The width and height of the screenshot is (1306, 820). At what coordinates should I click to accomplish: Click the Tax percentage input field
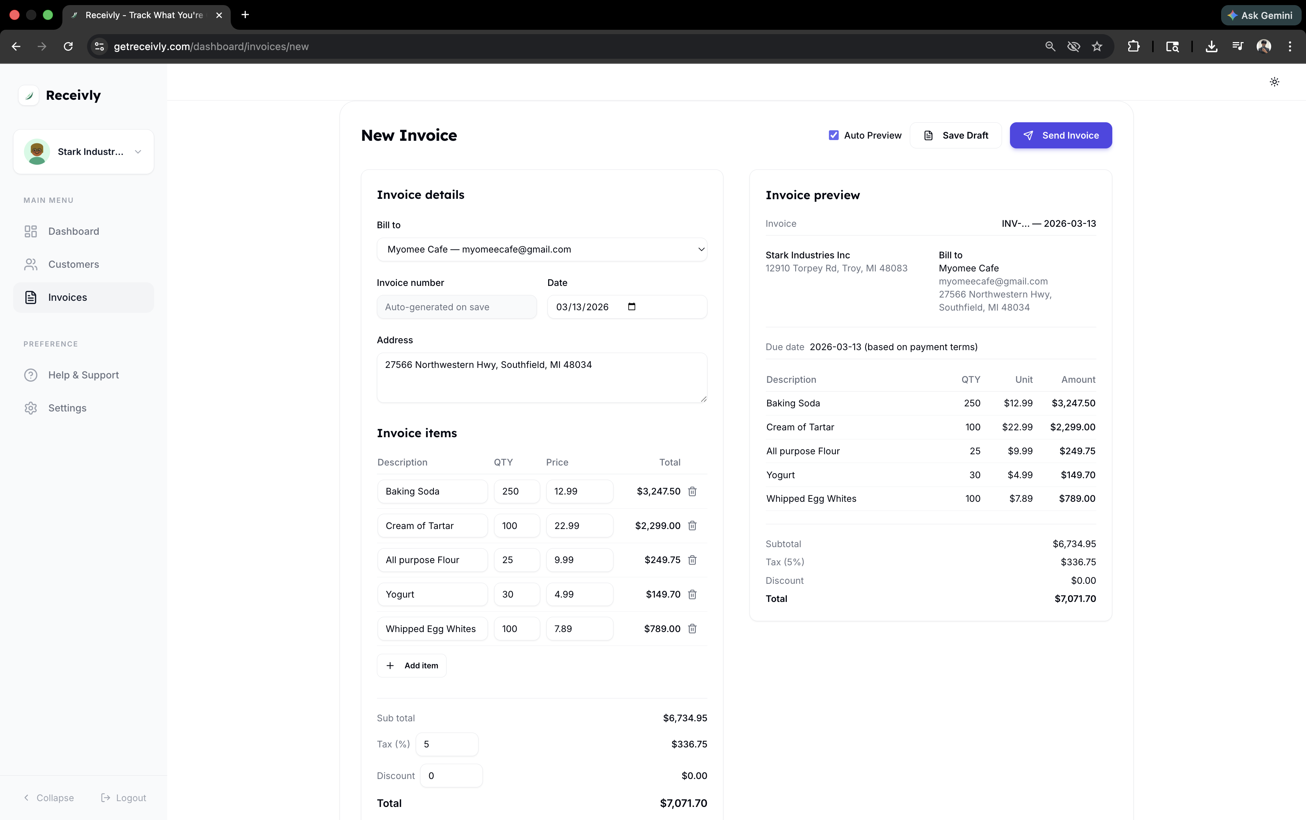point(447,744)
